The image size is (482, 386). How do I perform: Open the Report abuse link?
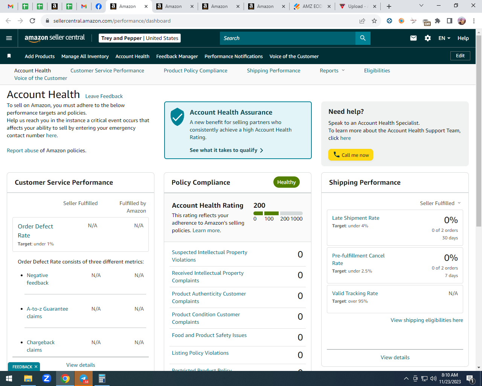coord(23,150)
